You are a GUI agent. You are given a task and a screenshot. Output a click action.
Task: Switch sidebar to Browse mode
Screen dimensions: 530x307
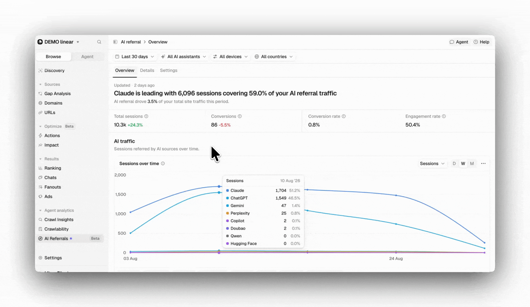[53, 57]
